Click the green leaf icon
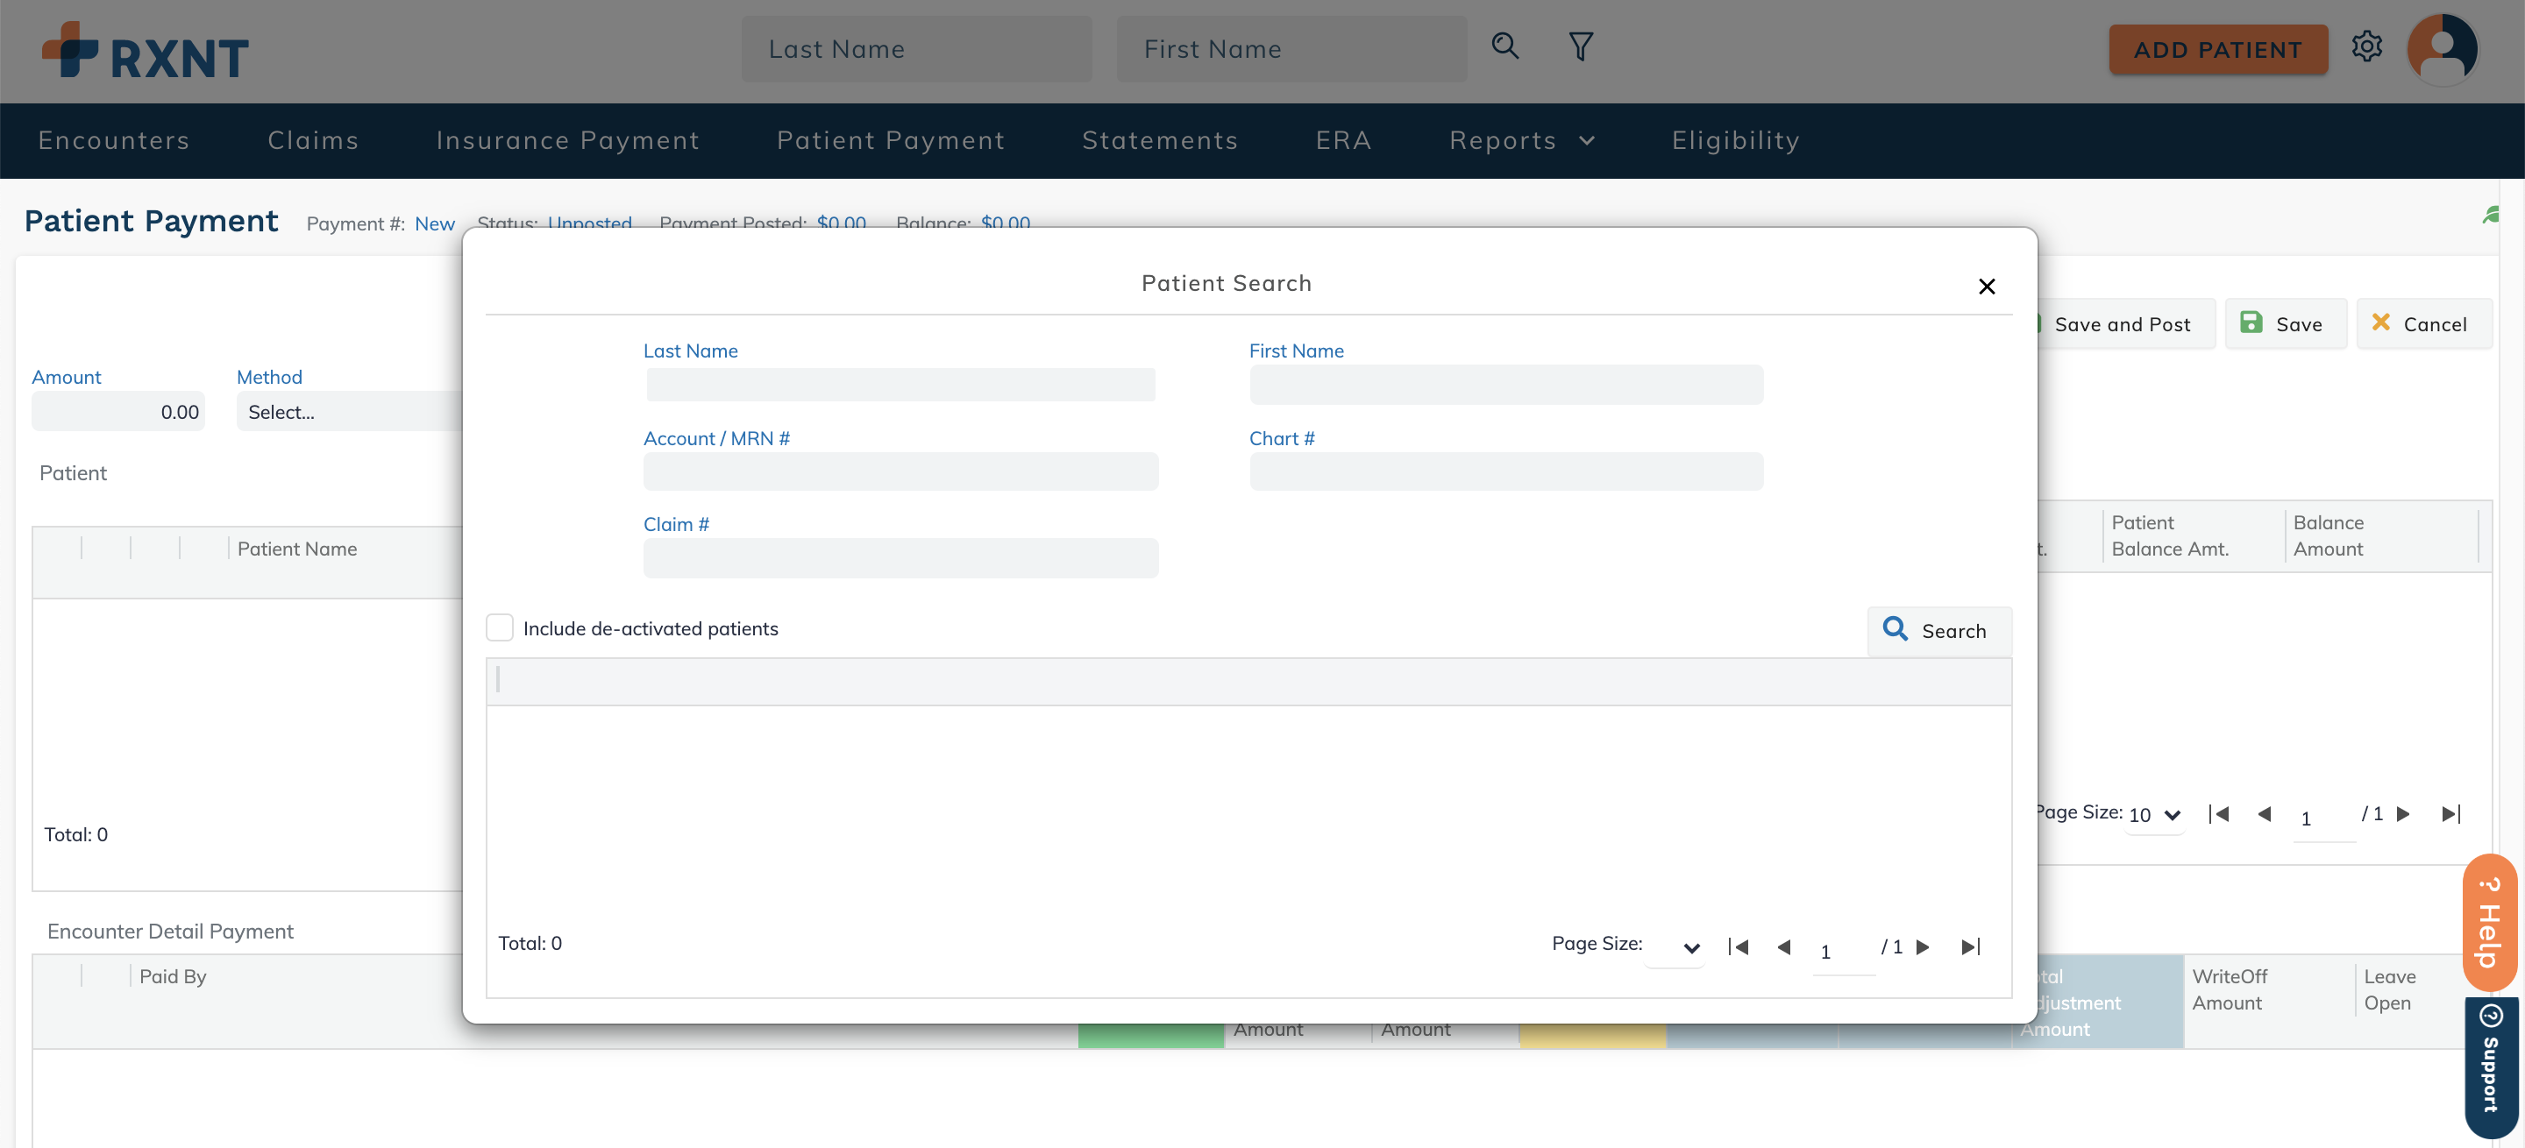 click(2491, 216)
